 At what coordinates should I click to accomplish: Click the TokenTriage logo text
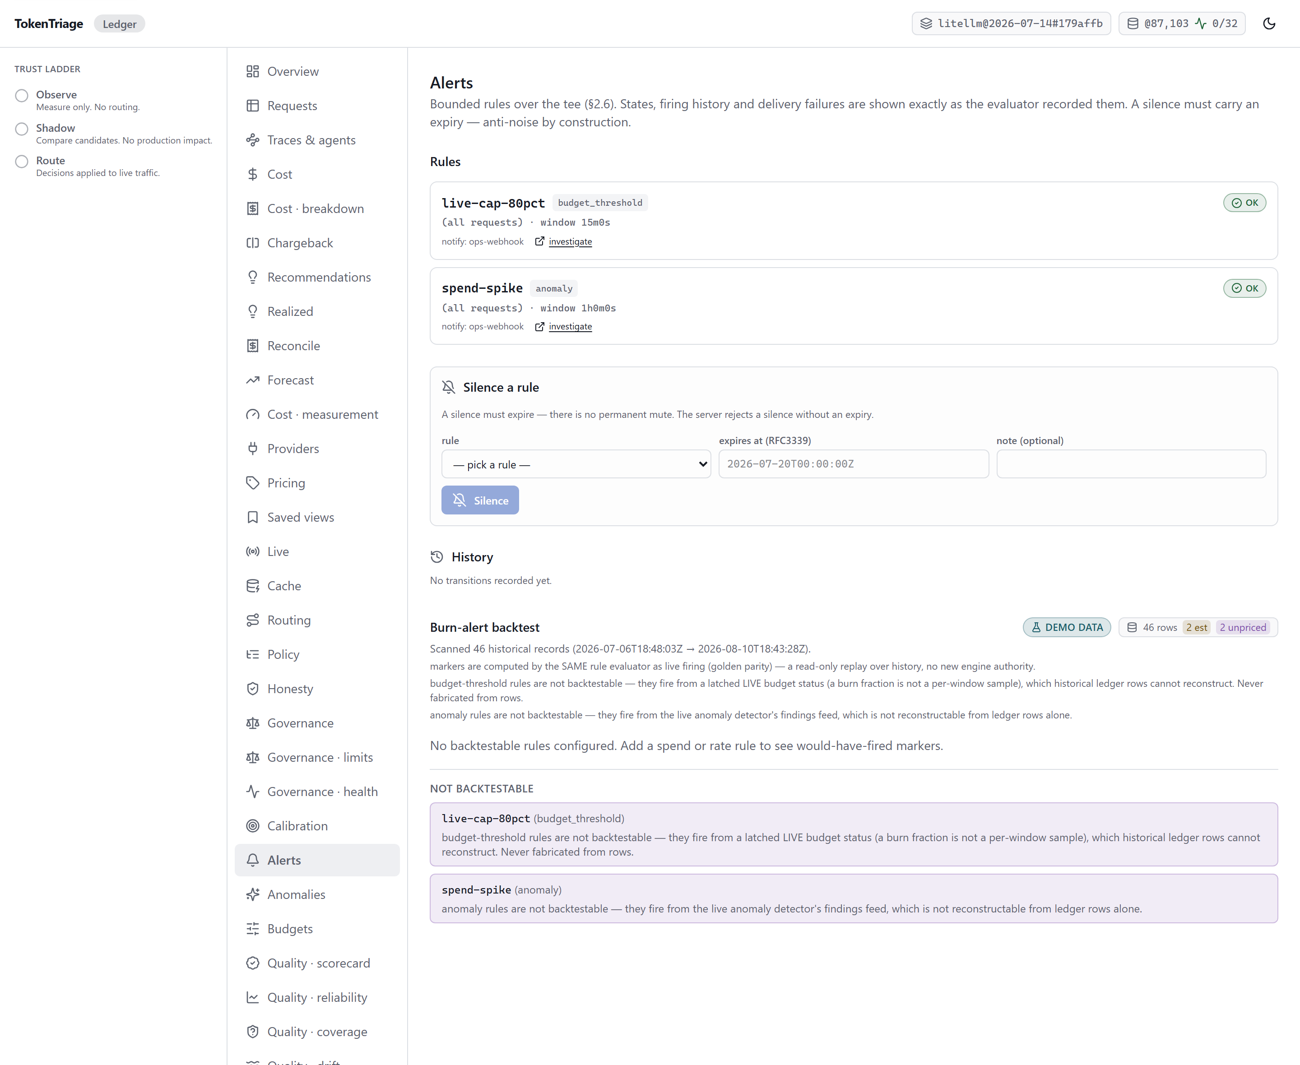pyautogui.click(x=49, y=24)
